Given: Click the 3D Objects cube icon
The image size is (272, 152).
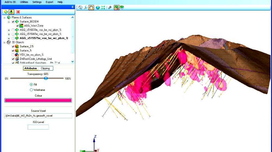Looking at the screenshot, I should coord(9,42).
